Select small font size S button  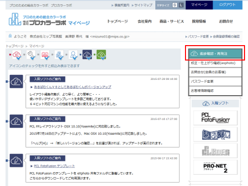click(x=175, y=5)
